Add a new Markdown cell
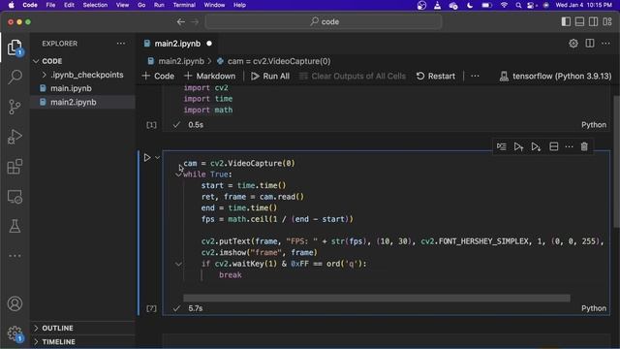620x349 pixels. [209, 76]
